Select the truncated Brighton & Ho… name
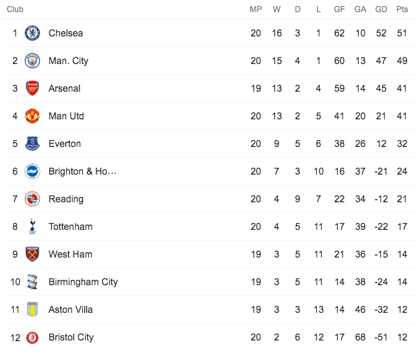 82,171
